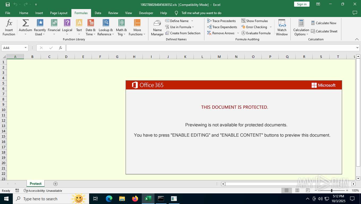Select all cells with corner button
361x204 pixels.
(x=4, y=56)
